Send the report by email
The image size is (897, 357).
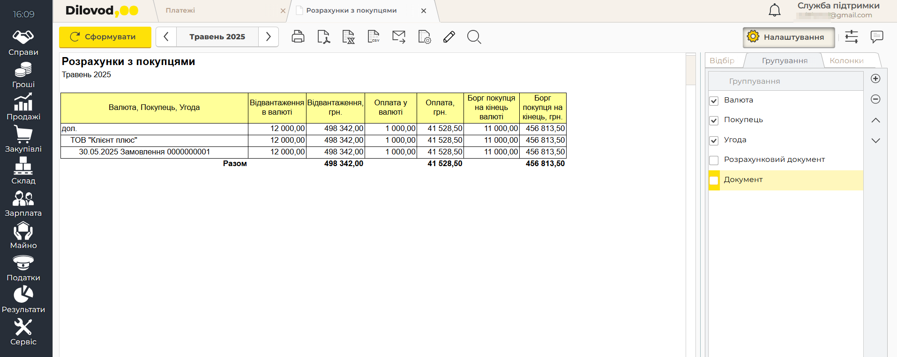click(x=399, y=37)
